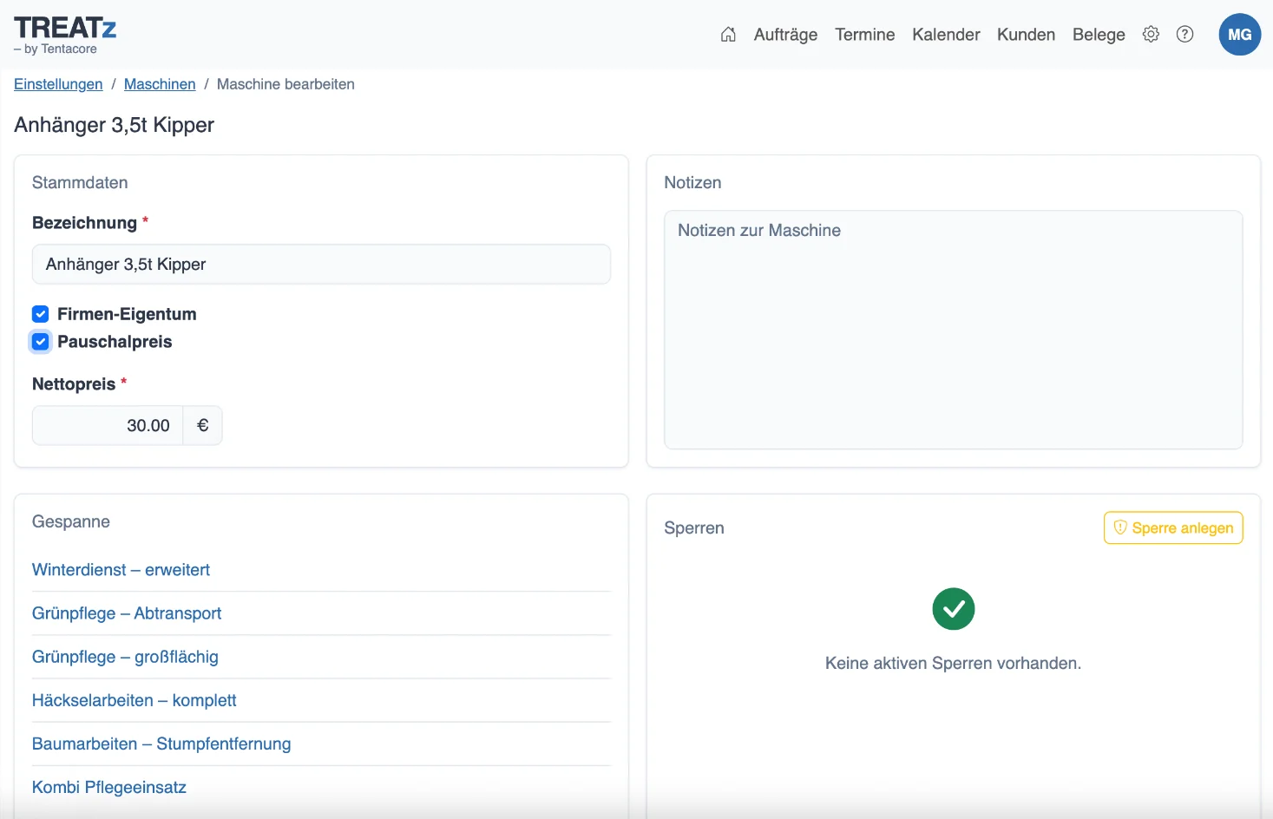Open the Belege section
The width and height of the screenshot is (1273, 819).
click(x=1099, y=35)
